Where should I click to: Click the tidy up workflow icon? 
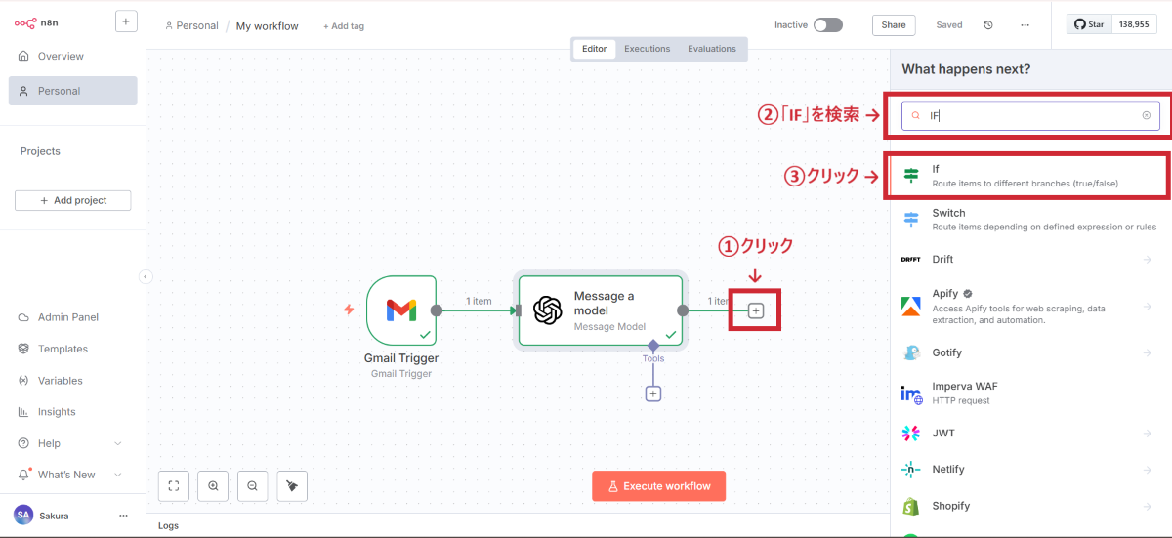point(292,485)
